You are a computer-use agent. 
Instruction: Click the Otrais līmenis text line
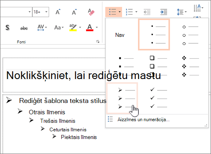(x=47, y=112)
